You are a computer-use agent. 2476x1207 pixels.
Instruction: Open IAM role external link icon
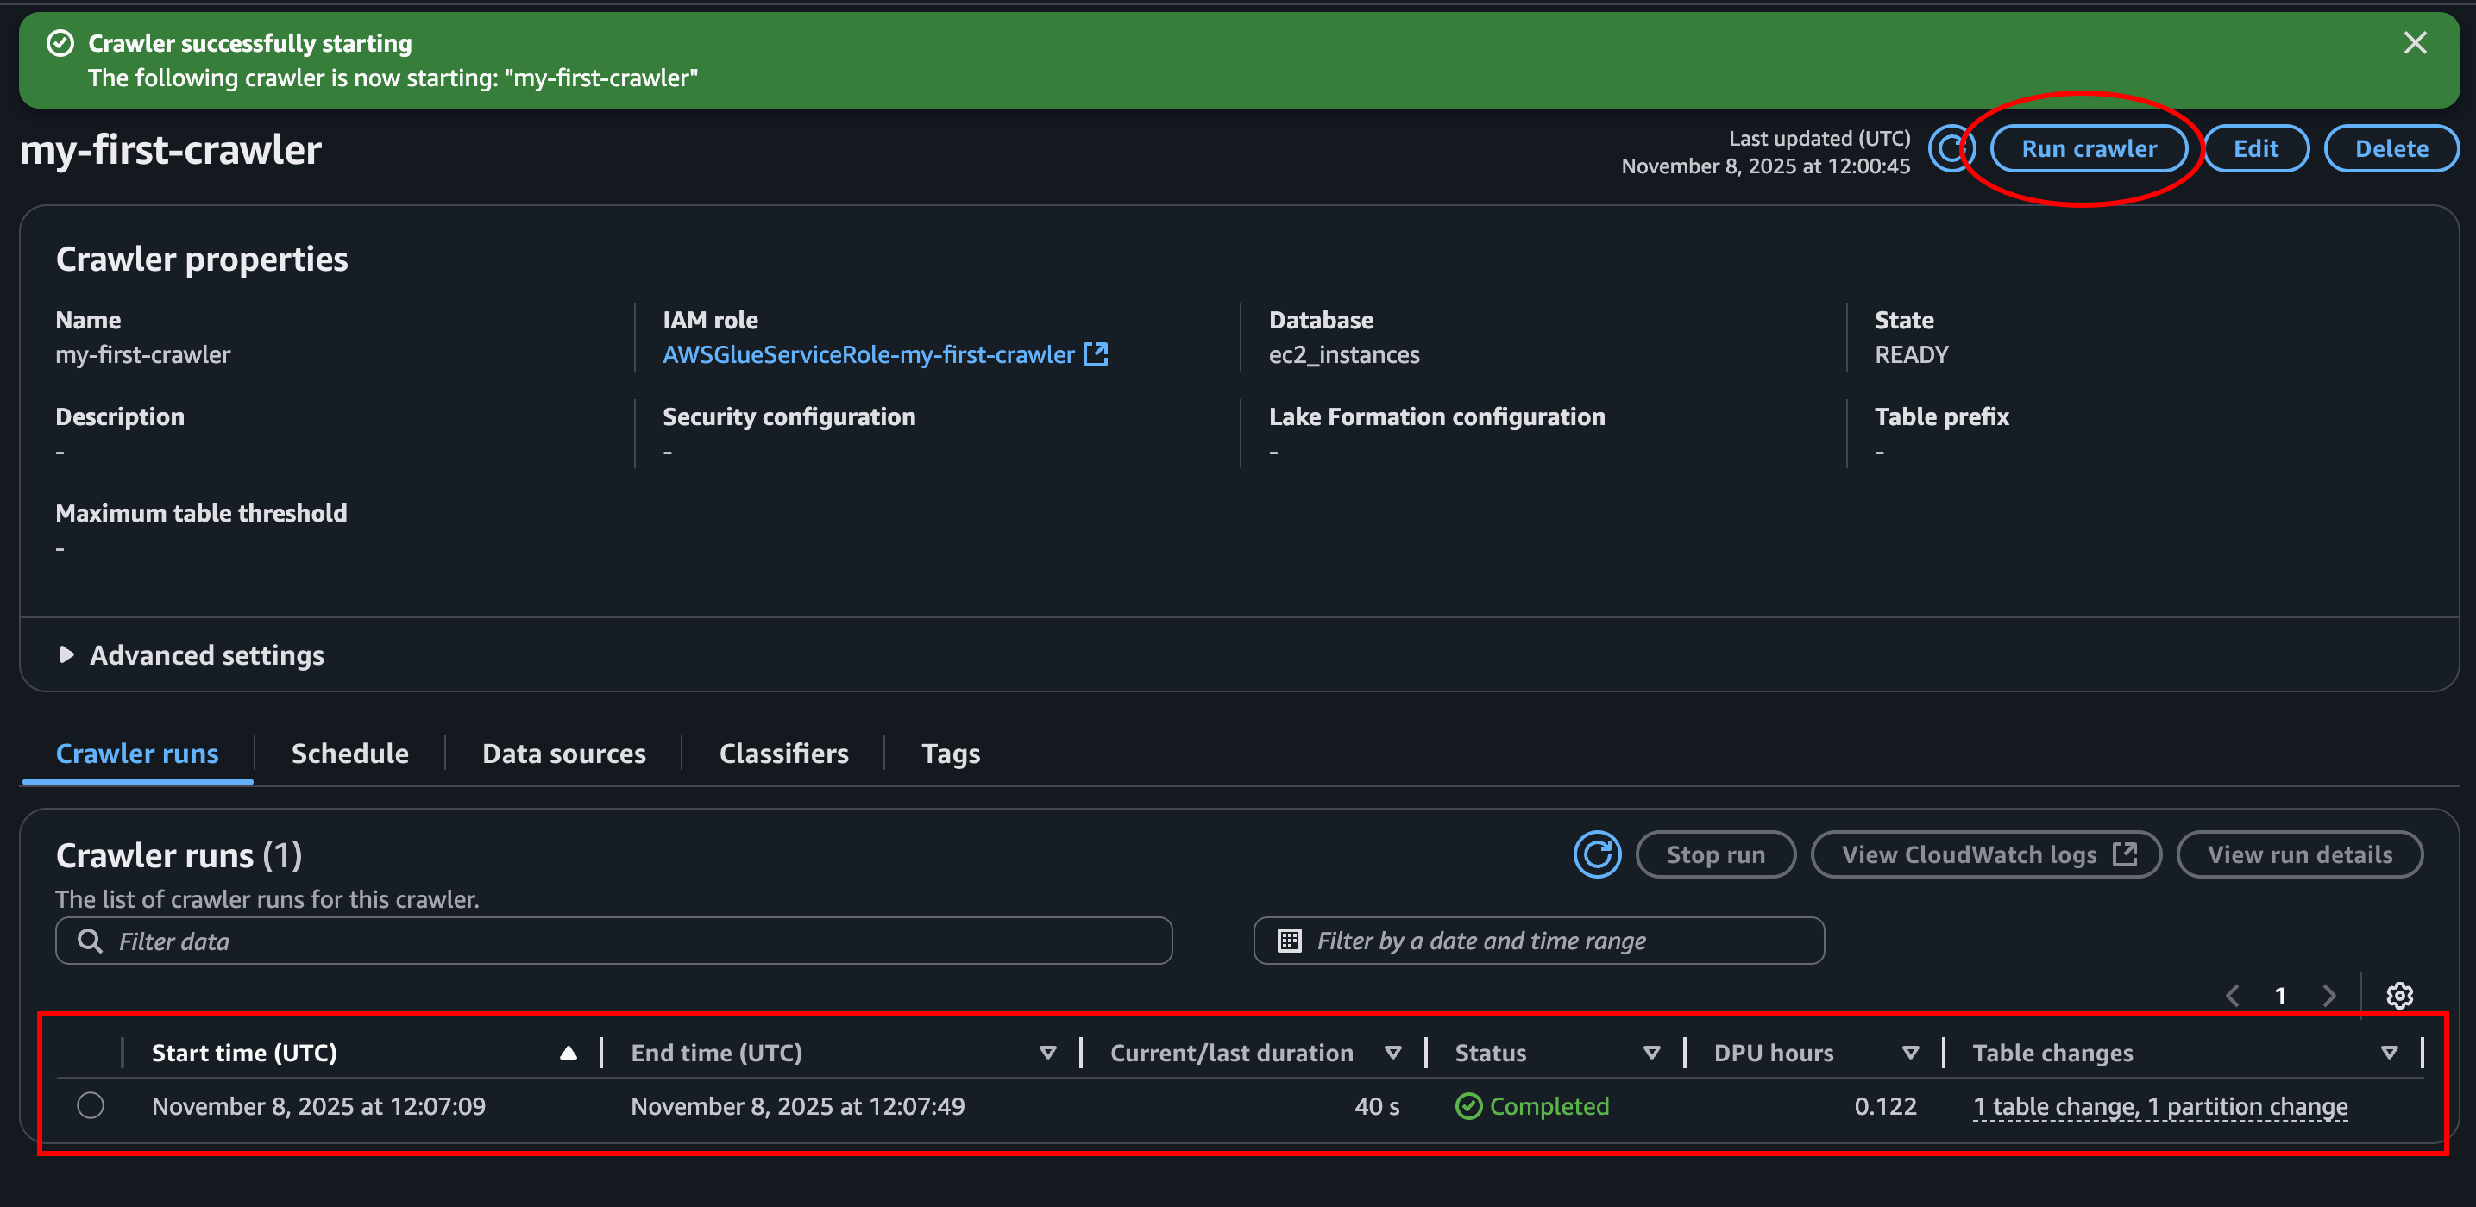(x=1096, y=354)
